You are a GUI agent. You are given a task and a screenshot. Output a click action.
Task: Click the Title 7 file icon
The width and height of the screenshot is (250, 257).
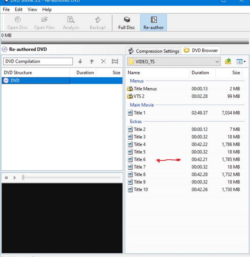coord(130,167)
